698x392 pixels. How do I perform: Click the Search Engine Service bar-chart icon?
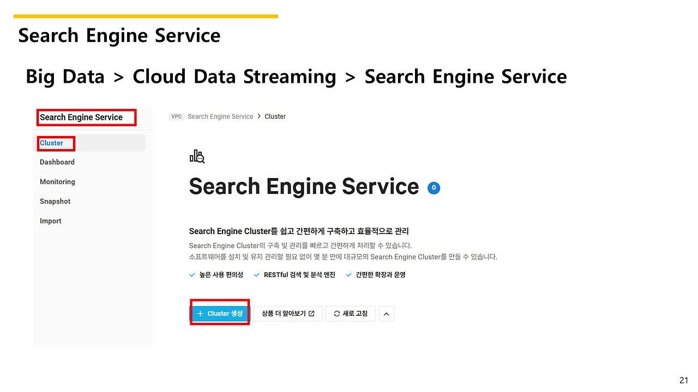pos(197,156)
